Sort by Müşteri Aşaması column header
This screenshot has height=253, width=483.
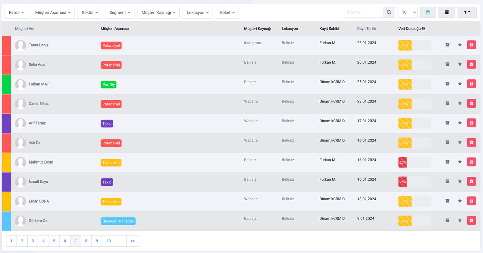[115, 29]
